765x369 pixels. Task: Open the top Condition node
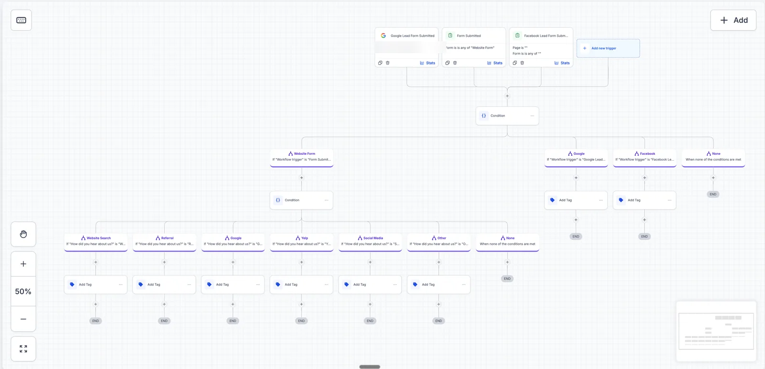(507, 116)
